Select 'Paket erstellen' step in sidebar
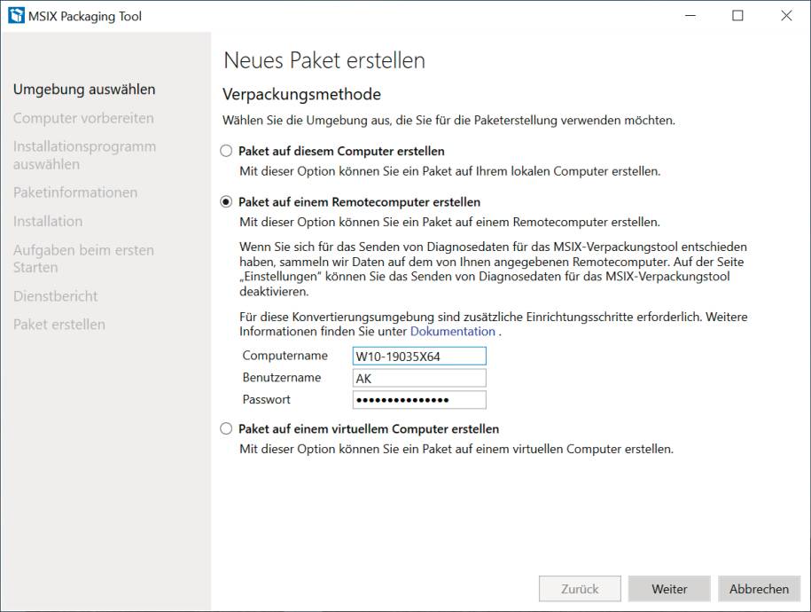This screenshot has width=811, height=612. [59, 324]
